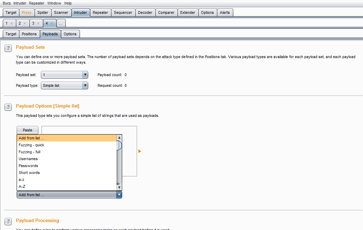Viewport: 363px width, 230px height.
Task: Open the Burp menu
Action: coord(7,3)
